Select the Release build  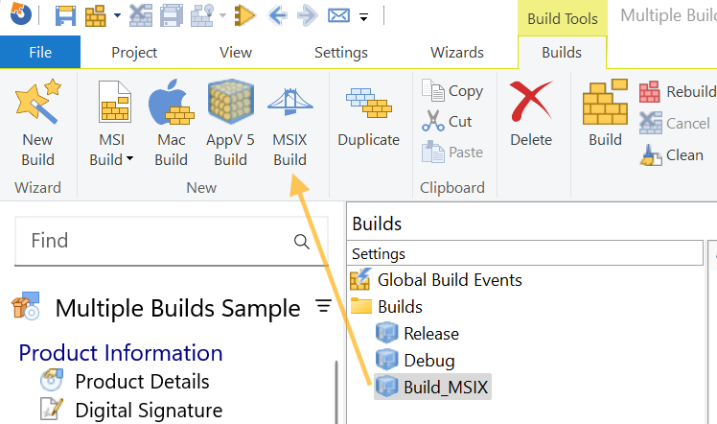(x=417, y=334)
